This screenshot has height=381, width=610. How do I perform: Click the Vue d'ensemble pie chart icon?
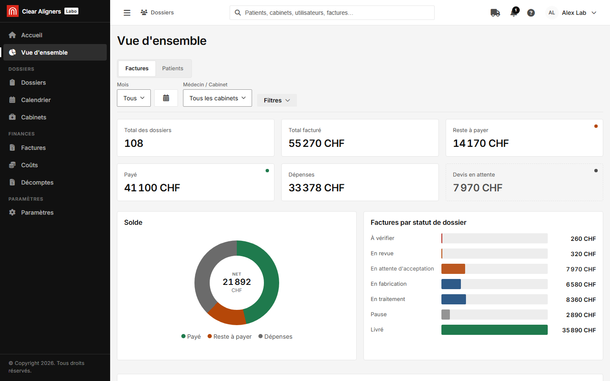point(12,52)
